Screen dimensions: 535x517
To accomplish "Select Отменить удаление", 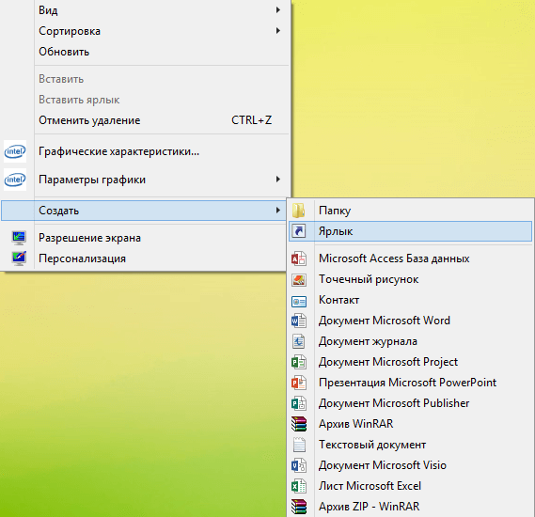I will (145, 120).
